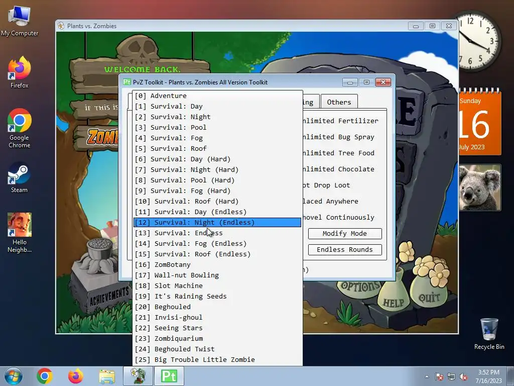Click the koala slideshow gadget

pyautogui.click(x=480, y=187)
